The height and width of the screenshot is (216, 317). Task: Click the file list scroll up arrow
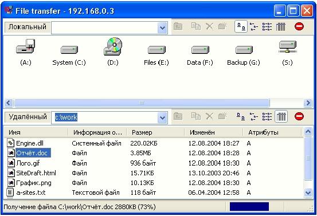pyautogui.click(x=308, y=132)
